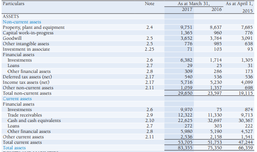Select the 'Total non-current assets' row label
The width and height of the screenshot is (257, 152).
pos(27,93)
